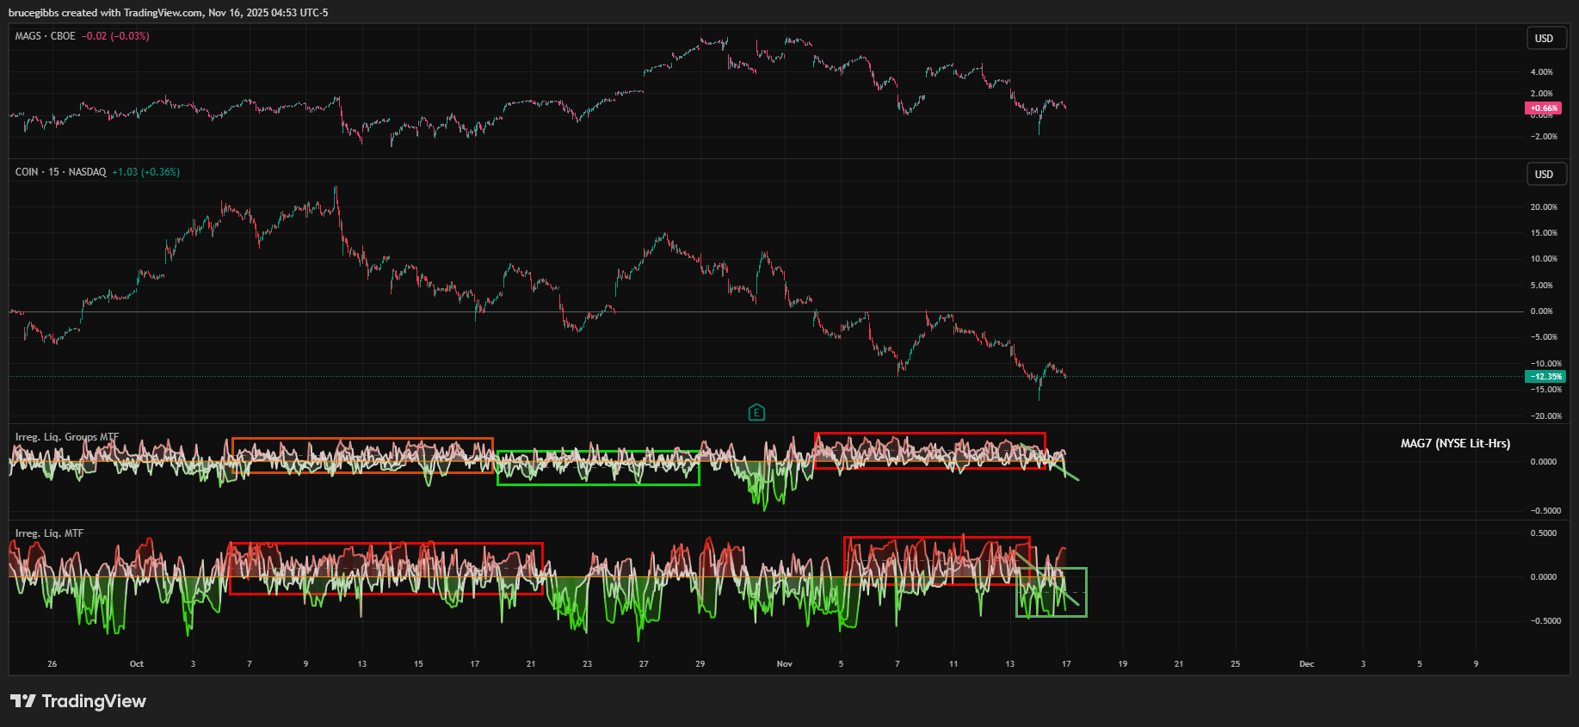Click the TradingView logo at bottom left

click(x=78, y=701)
